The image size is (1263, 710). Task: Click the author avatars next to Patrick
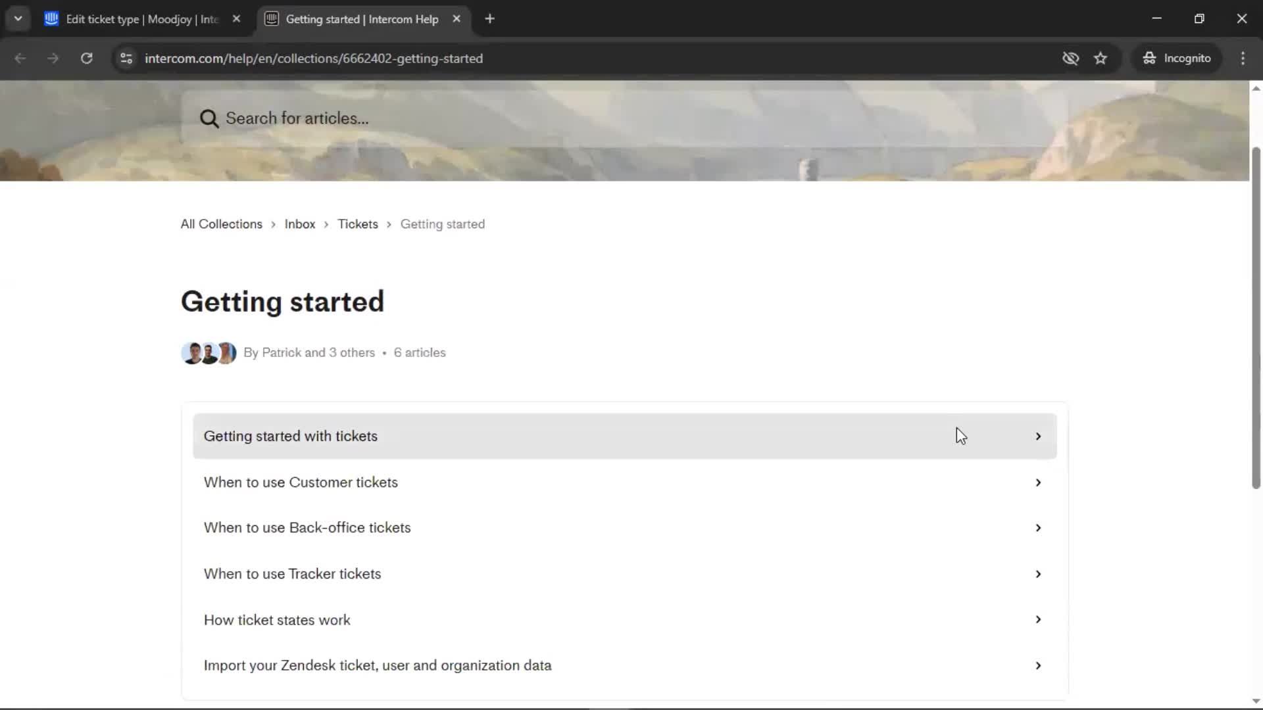click(x=209, y=353)
